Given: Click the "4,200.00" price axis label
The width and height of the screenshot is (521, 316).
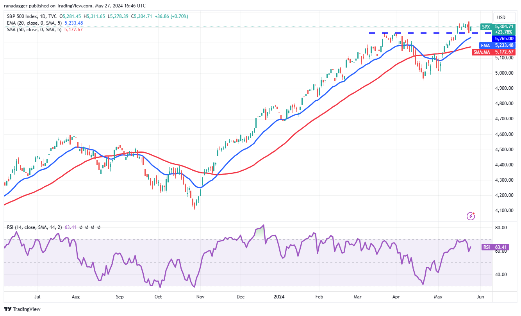Looking at the screenshot, I should (504, 195).
